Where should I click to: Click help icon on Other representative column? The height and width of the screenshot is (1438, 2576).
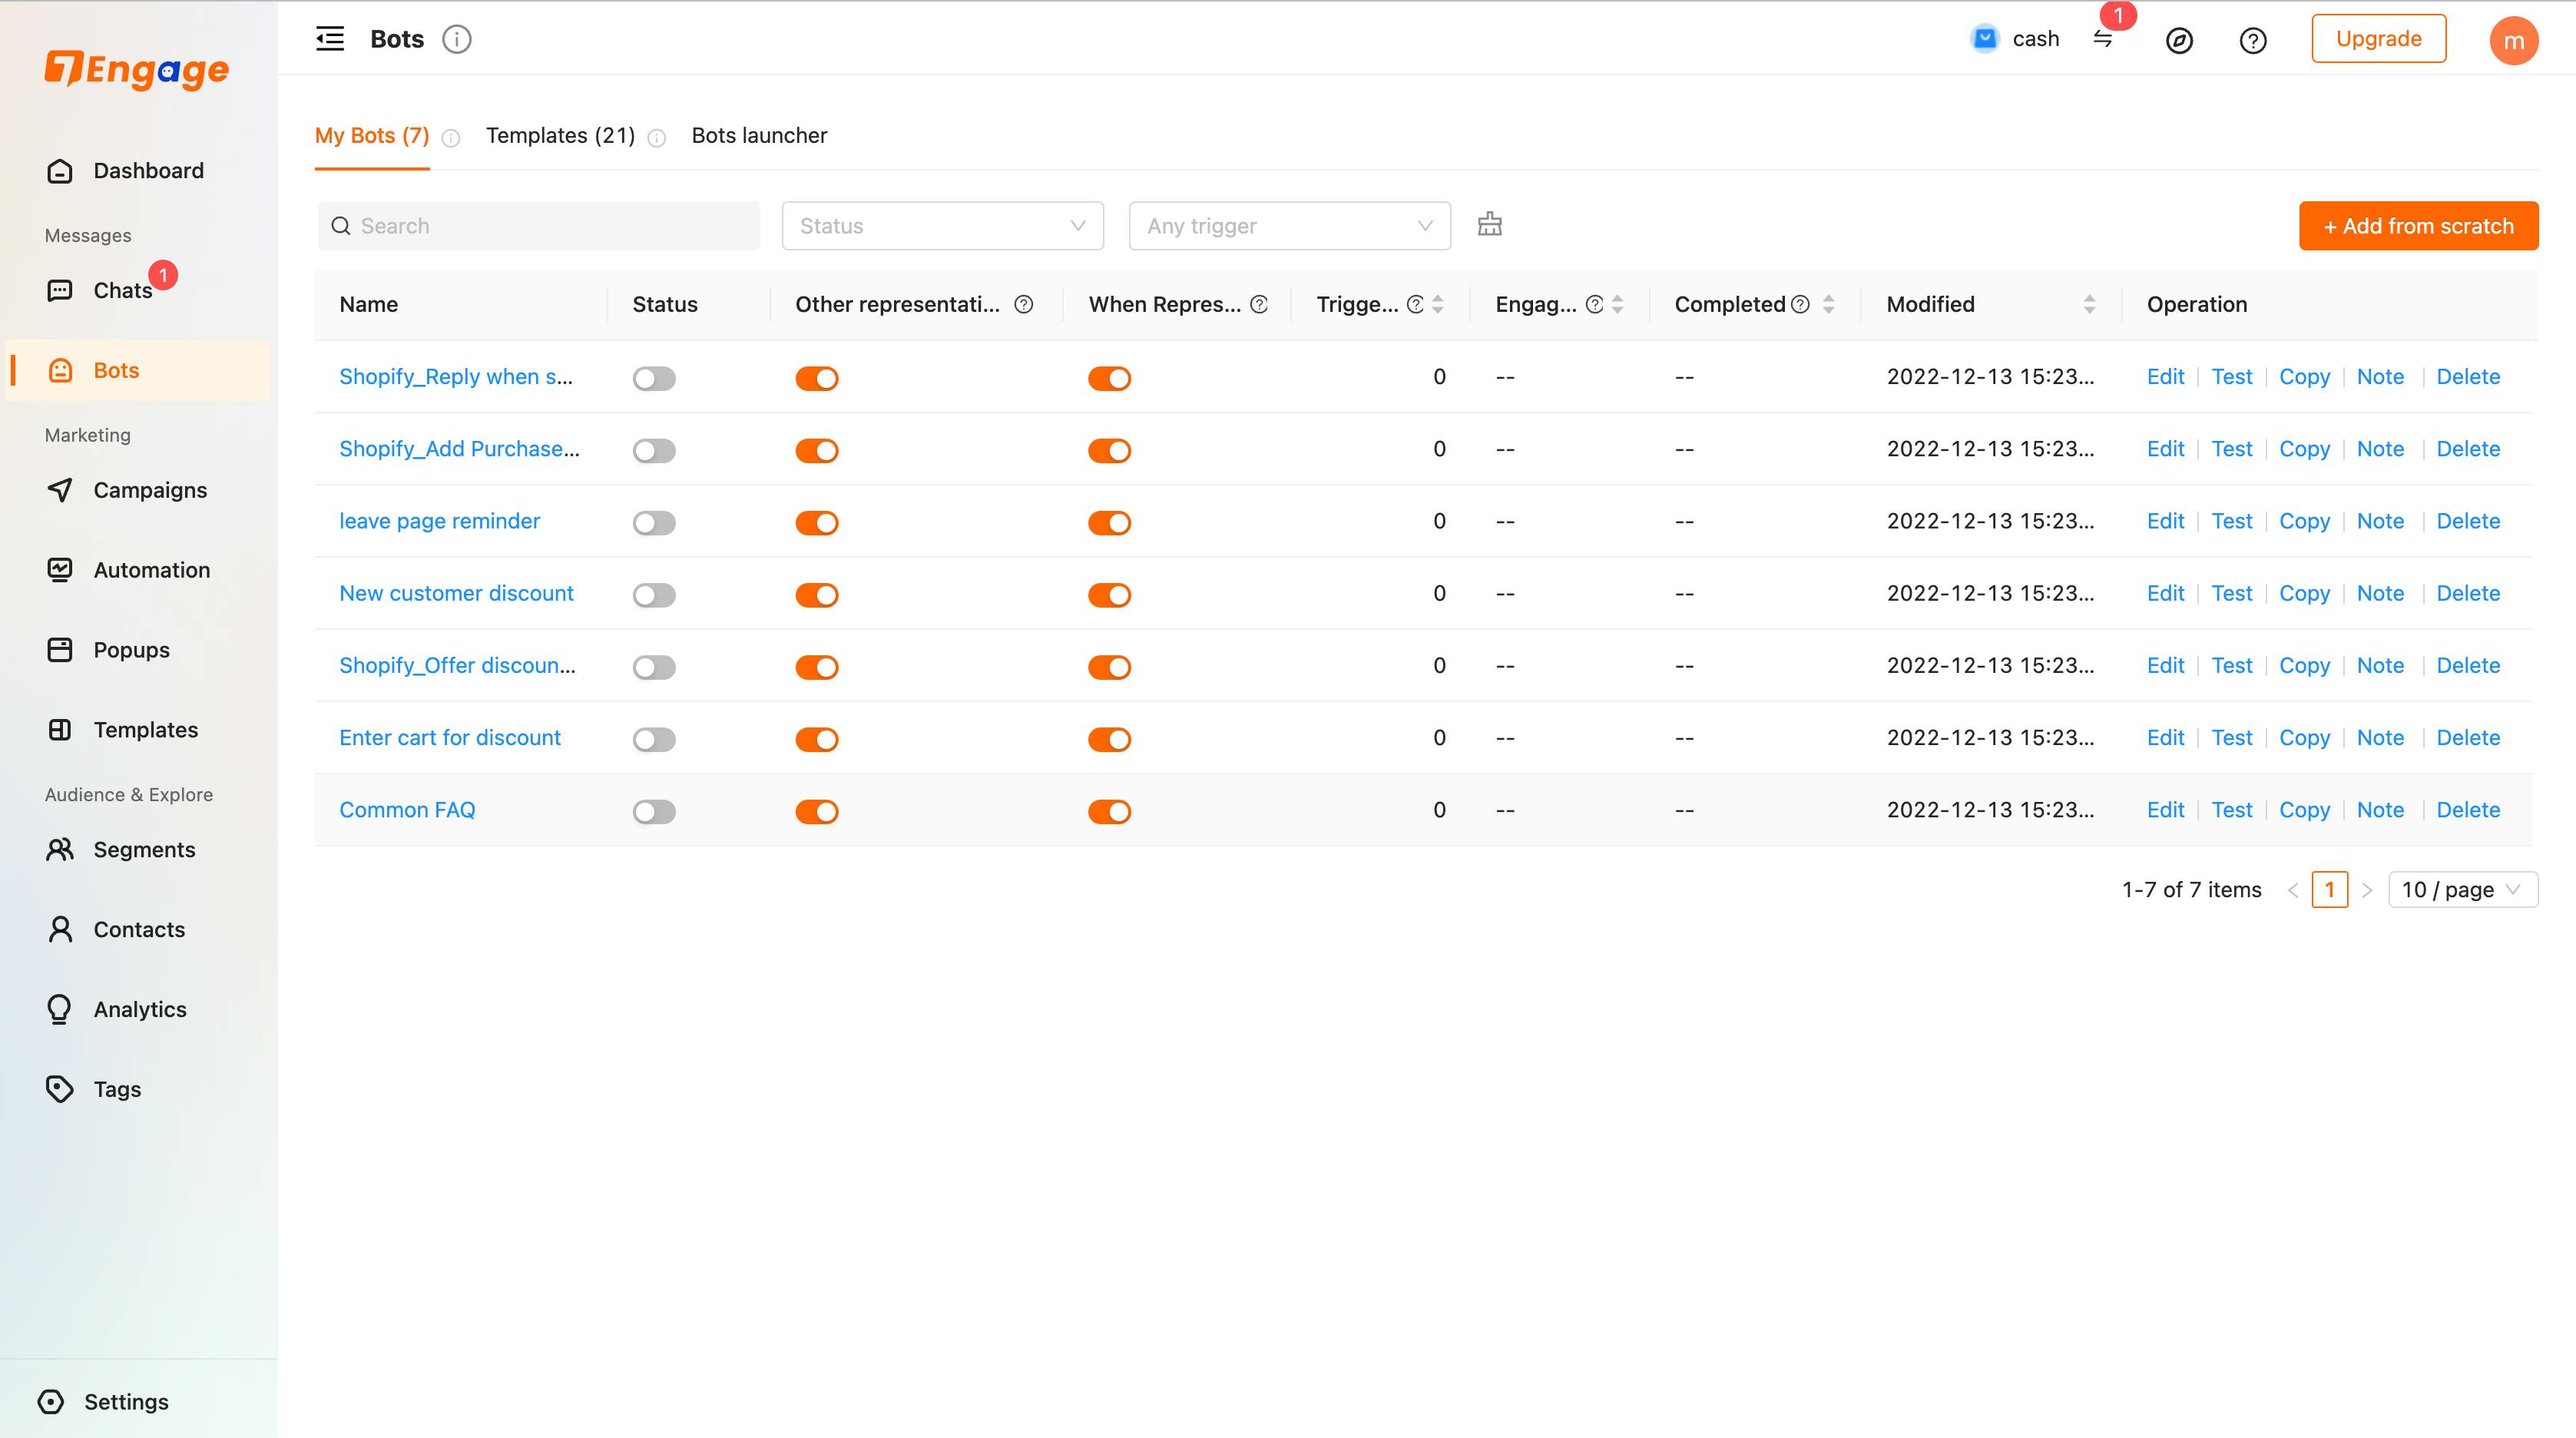click(x=1023, y=304)
